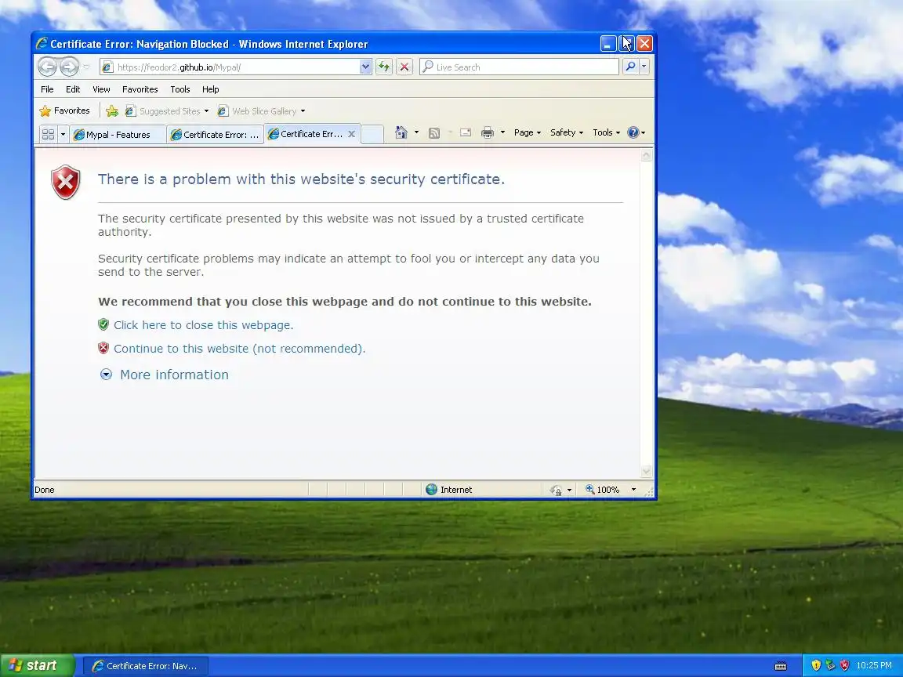This screenshot has height=677, width=903.
Task: Open the Help question mark icon
Action: (633, 132)
